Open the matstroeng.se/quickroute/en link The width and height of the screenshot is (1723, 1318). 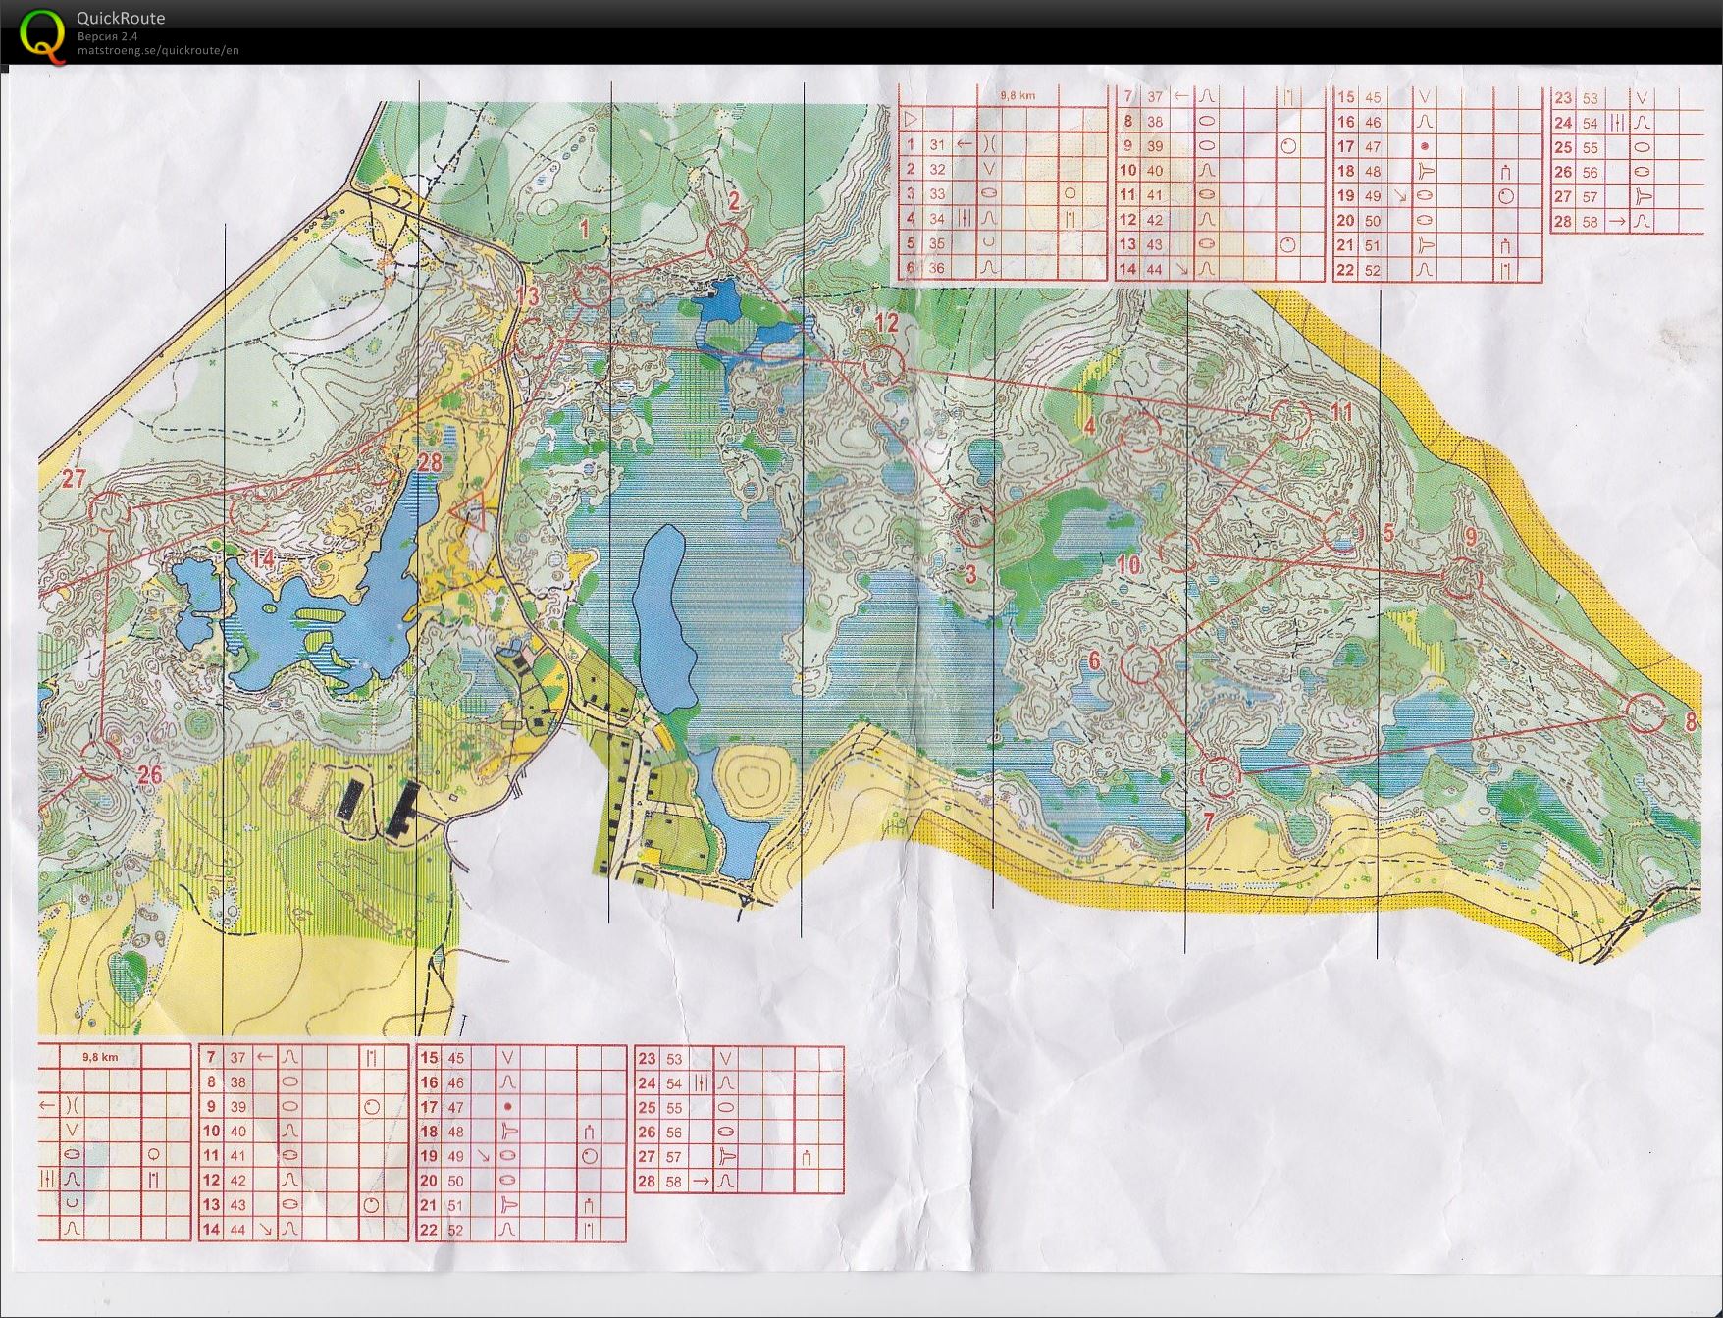(x=158, y=50)
